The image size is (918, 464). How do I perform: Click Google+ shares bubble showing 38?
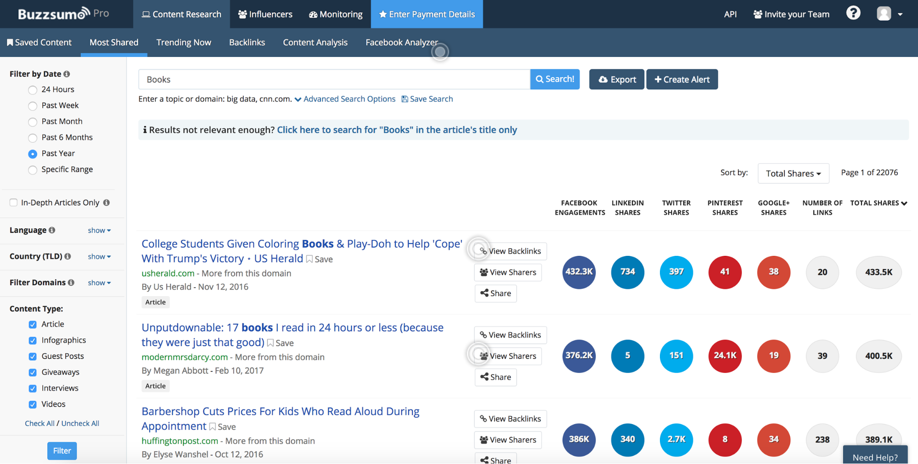click(x=773, y=272)
